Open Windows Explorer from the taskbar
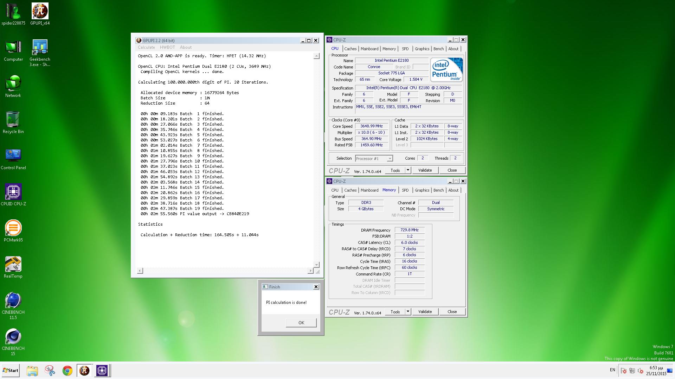The height and width of the screenshot is (379, 675). coord(32,371)
